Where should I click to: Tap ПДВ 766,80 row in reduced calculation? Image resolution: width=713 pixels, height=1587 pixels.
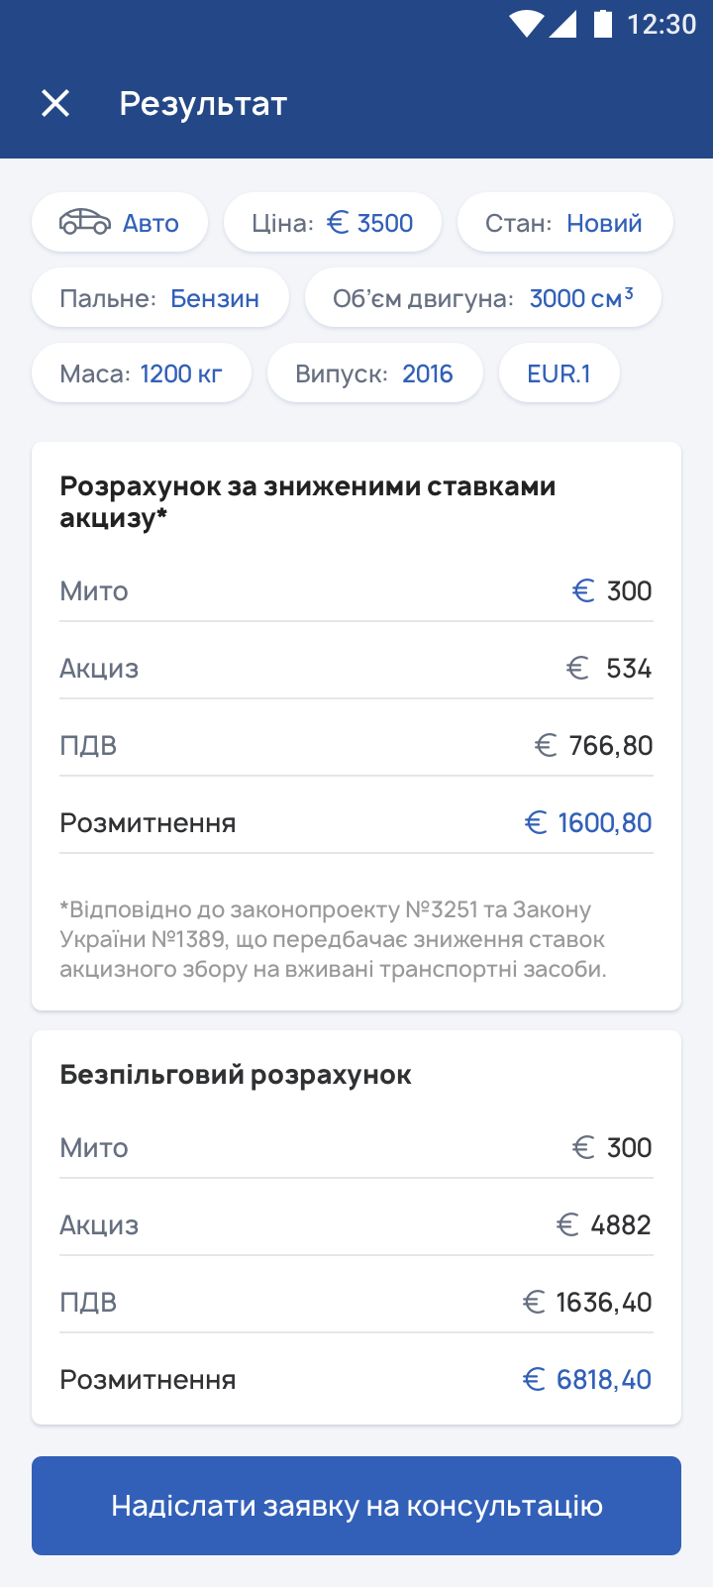pos(356,746)
